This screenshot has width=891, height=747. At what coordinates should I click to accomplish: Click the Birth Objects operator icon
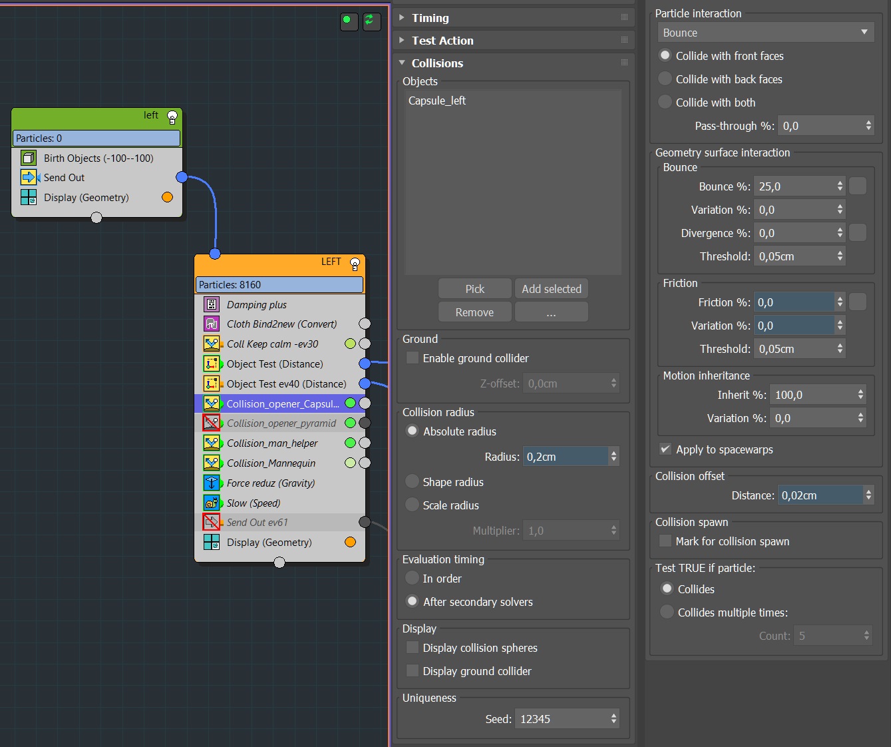(29, 158)
